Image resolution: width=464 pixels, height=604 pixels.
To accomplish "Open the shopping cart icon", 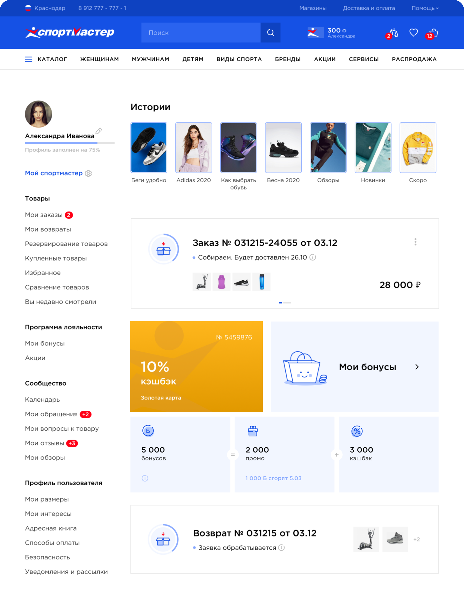I will [x=434, y=33].
